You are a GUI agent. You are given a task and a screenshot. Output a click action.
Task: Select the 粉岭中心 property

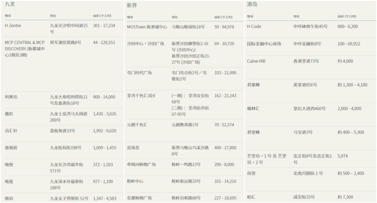[x=135, y=181]
